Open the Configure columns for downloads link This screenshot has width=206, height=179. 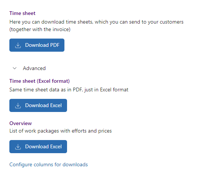click(x=49, y=164)
